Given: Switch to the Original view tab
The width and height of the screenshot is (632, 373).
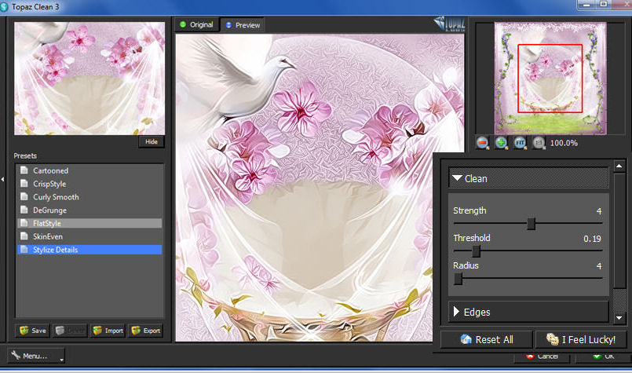Looking at the screenshot, I should (197, 24).
